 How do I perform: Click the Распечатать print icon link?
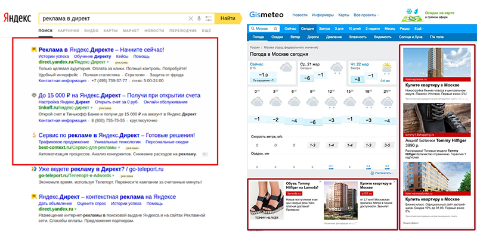[x=381, y=173]
